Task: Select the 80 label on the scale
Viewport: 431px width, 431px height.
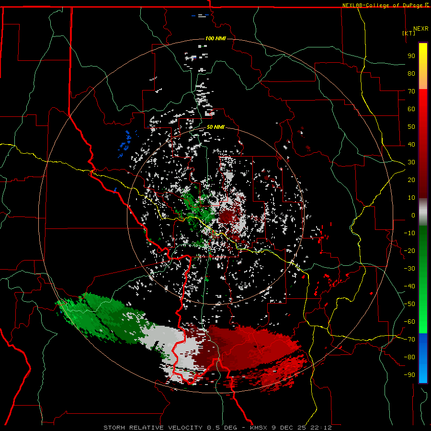Action: point(411,74)
